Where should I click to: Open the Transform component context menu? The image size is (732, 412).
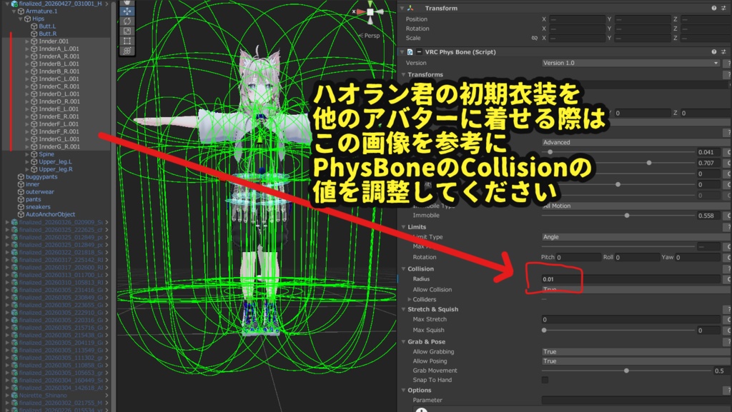pos(729,7)
